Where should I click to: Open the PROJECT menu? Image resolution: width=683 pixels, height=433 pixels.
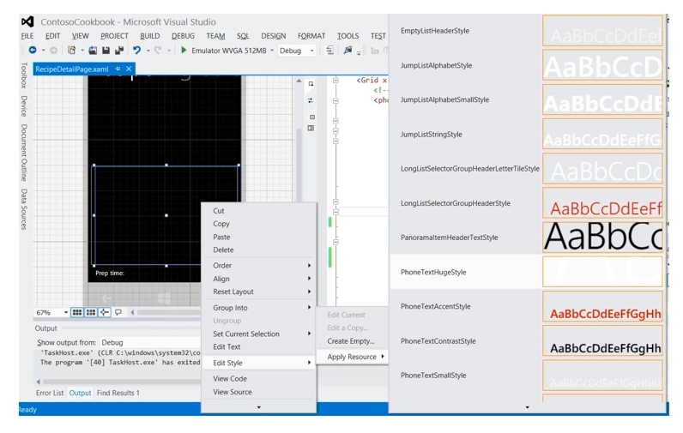coord(114,36)
